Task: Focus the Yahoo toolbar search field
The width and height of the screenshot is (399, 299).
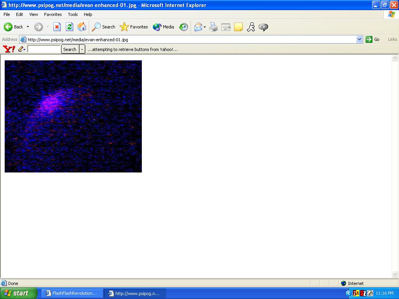Action: click(x=44, y=49)
